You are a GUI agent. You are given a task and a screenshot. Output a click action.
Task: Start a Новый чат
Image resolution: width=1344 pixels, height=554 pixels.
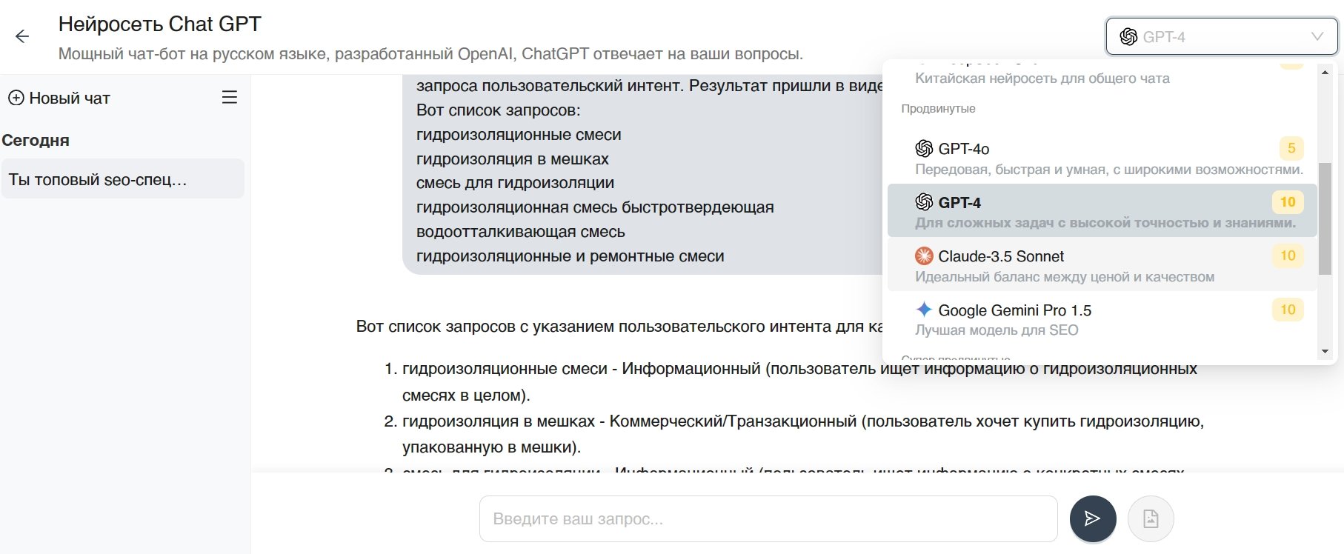pos(70,98)
